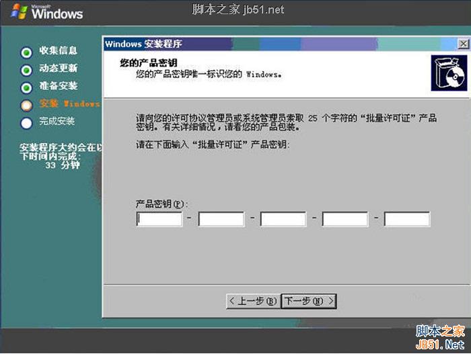Viewport: 471px width, 354px height.
Task: Click the orange 安装 Windows sidebar text
Action: [70, 103]
